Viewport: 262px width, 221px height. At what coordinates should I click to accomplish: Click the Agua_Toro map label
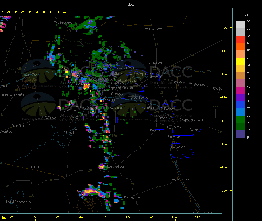pos(31,75)
